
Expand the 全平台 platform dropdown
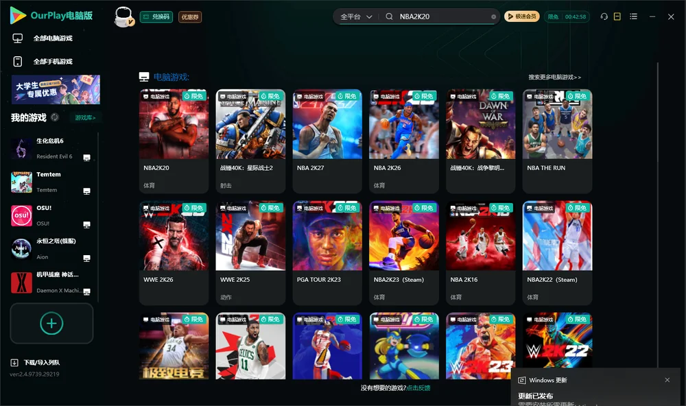click(x=356, y=16)
